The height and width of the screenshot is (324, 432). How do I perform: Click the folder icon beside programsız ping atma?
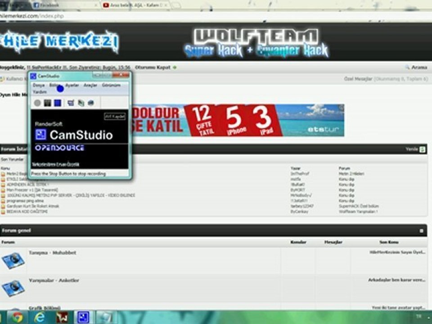(3, 201)
